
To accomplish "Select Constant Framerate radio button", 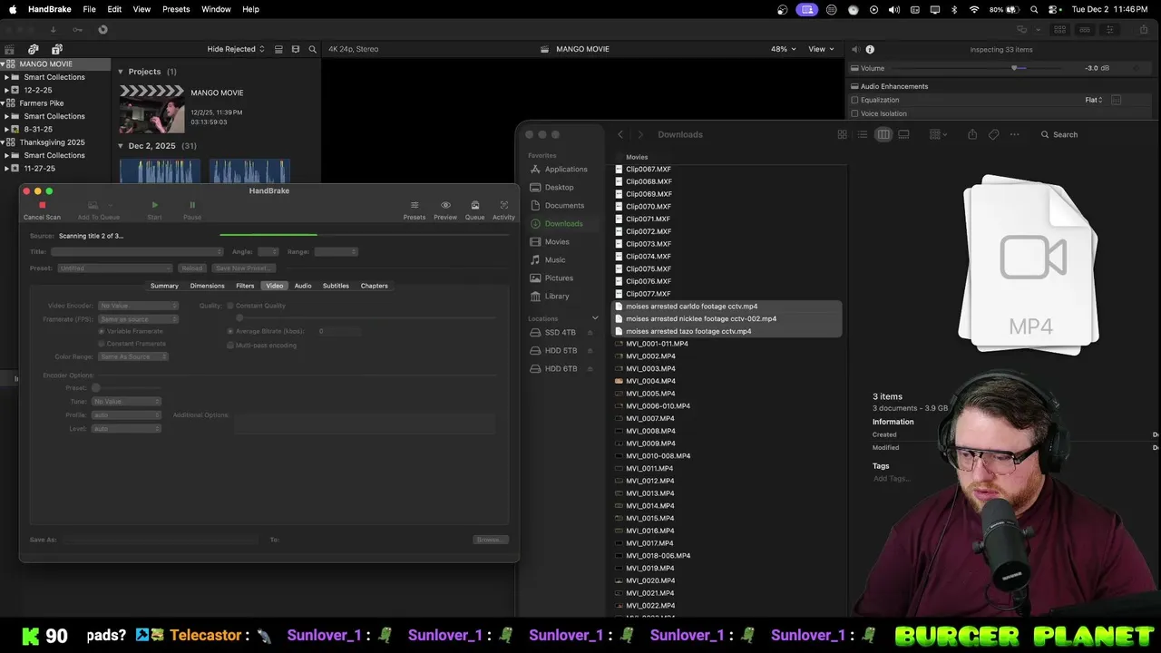I will point(102,344).
